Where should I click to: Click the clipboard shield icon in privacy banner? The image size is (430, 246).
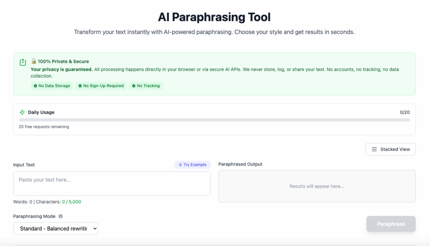pyautogui.click(x=23, y=62)
